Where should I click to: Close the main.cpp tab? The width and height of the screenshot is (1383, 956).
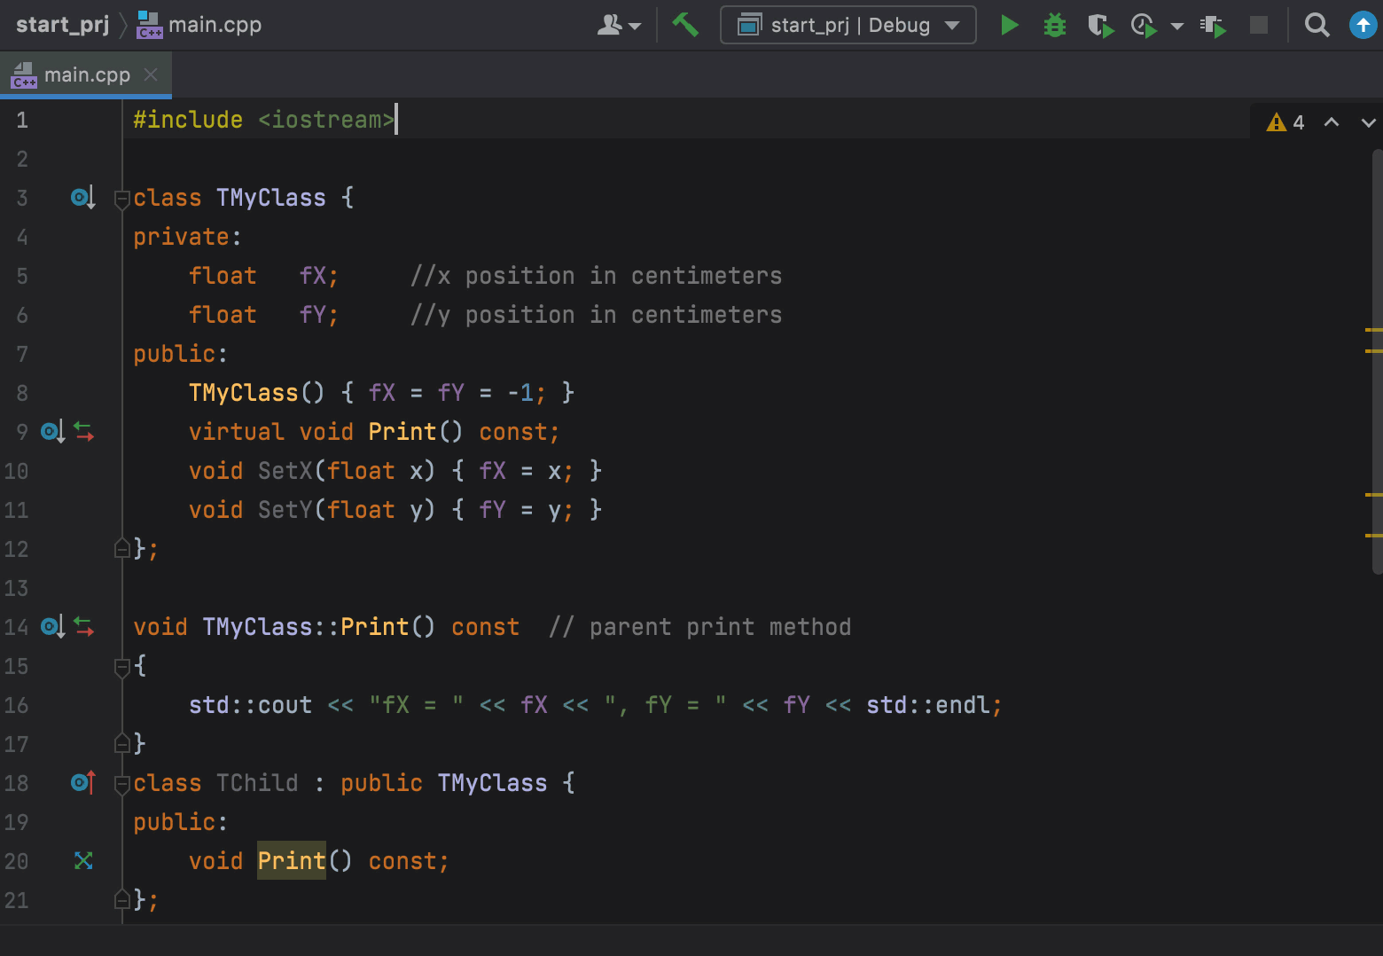click(x=151, y=75)
